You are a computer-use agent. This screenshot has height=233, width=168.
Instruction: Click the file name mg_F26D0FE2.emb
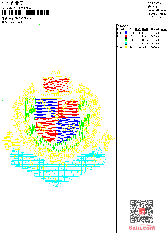(x=21, y=18)
